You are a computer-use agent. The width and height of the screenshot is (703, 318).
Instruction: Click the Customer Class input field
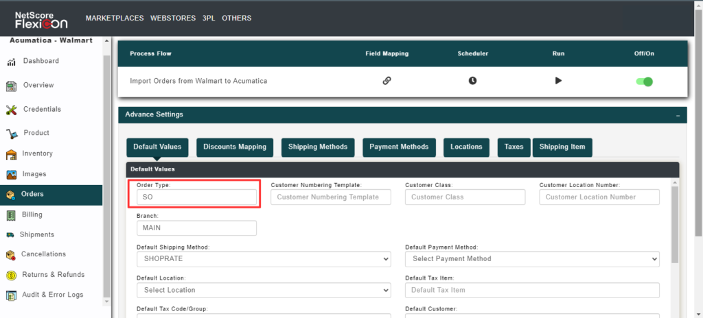pos(465,197)
